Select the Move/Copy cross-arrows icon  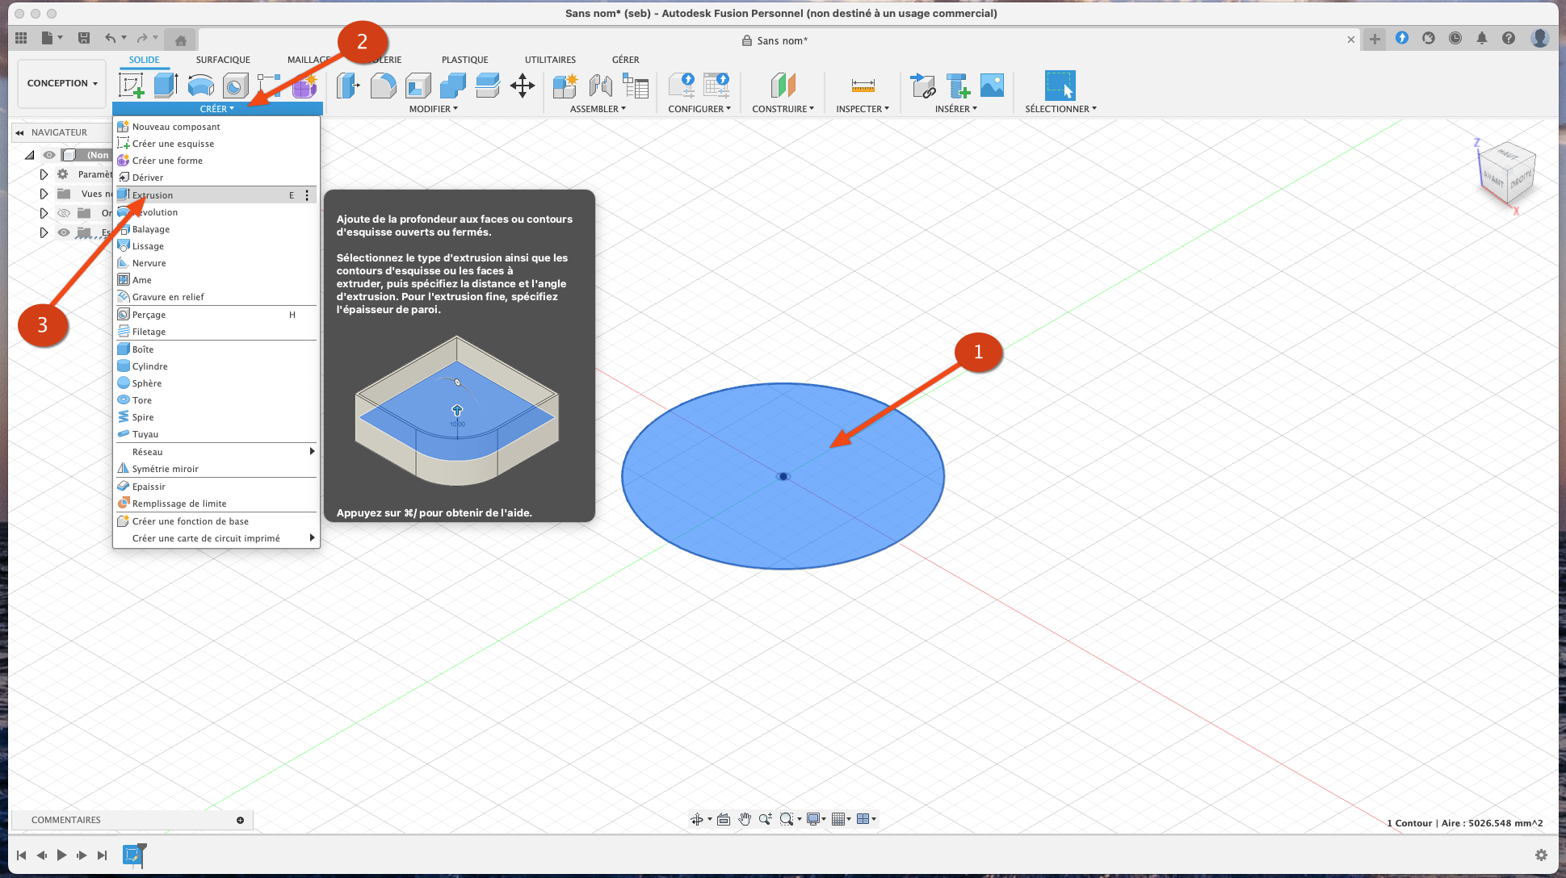(523, 86)
